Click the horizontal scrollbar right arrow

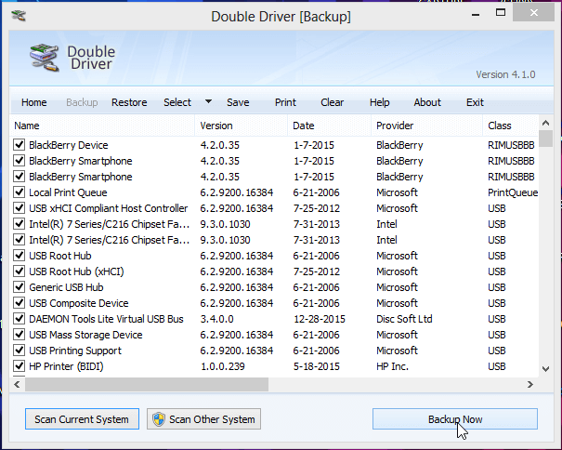(530, 384)
